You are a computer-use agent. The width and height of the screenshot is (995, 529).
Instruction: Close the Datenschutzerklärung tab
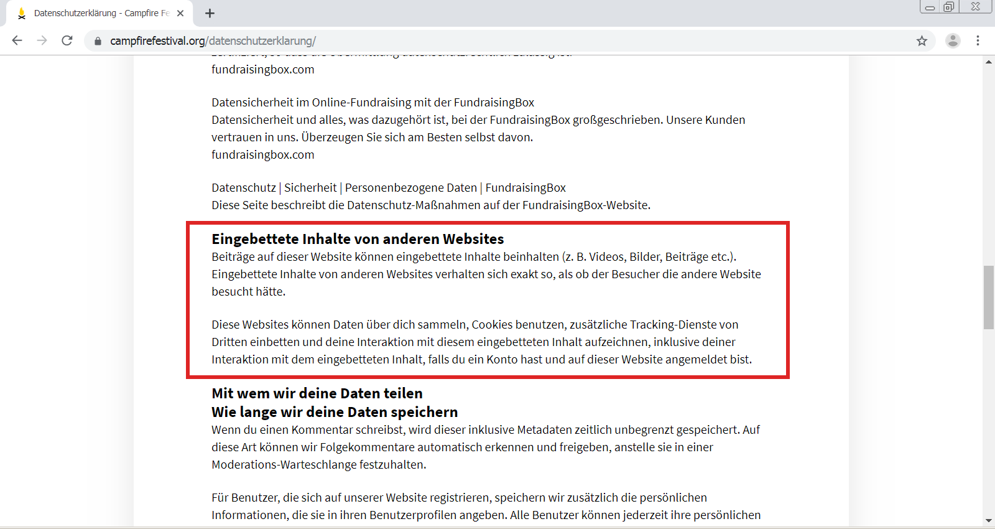coord(180,13)
